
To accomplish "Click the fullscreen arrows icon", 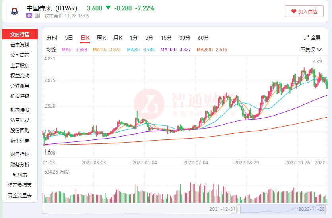I will click(x=306, y=38).
